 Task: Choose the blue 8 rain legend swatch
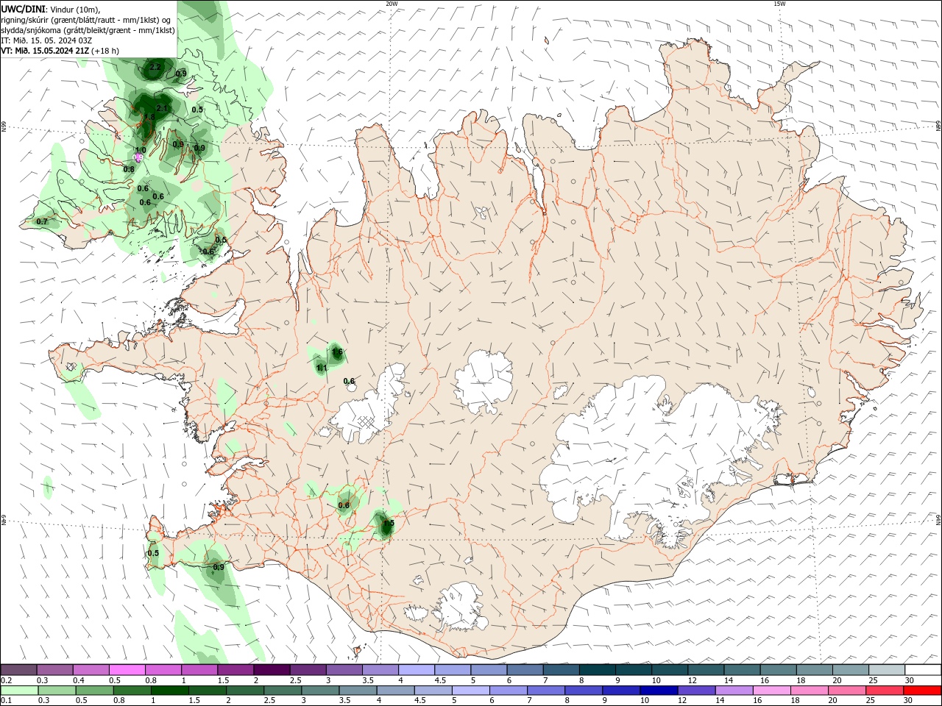pyautogui.click(x=583, y=691)
